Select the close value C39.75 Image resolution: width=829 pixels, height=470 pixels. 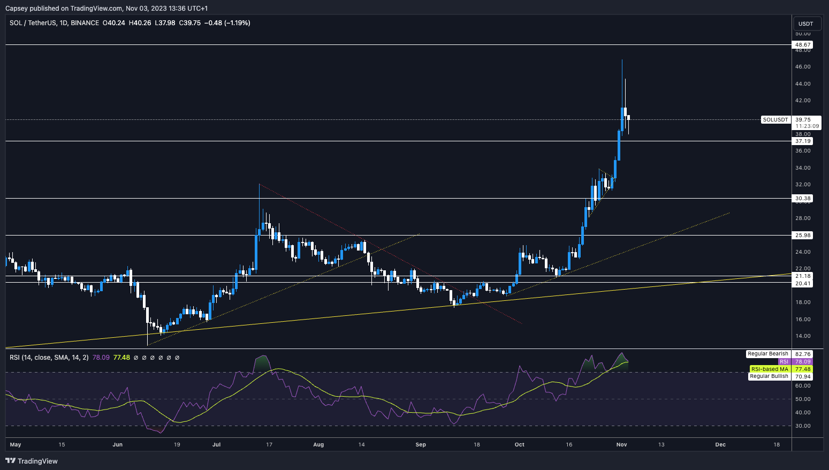coord(190,23)
